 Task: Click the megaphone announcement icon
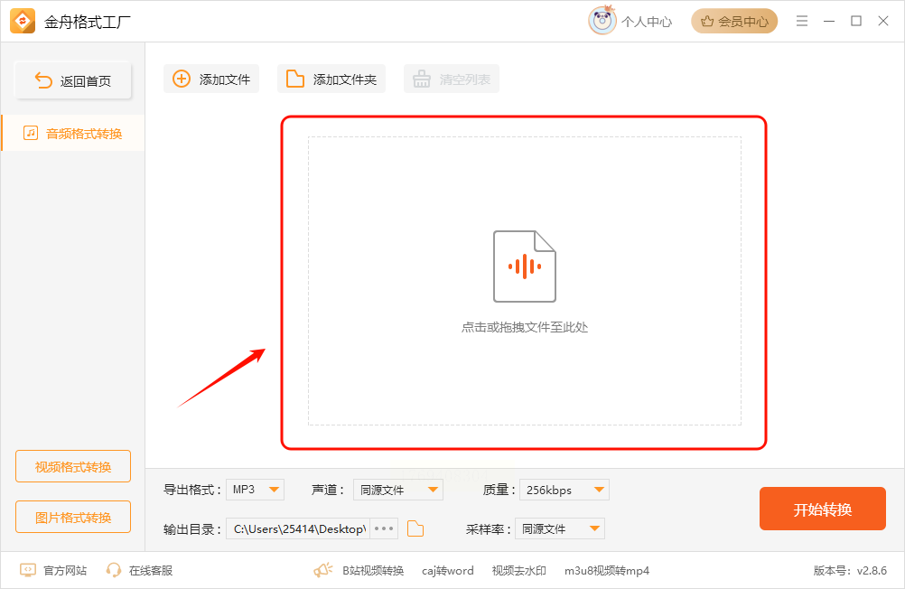click(x=323, y=570)
